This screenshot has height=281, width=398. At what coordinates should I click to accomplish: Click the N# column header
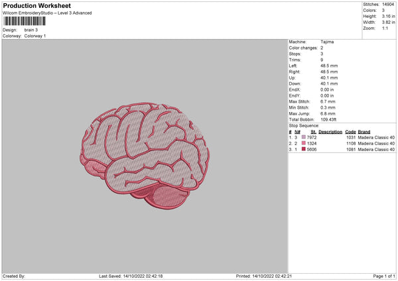click(297, 131)
